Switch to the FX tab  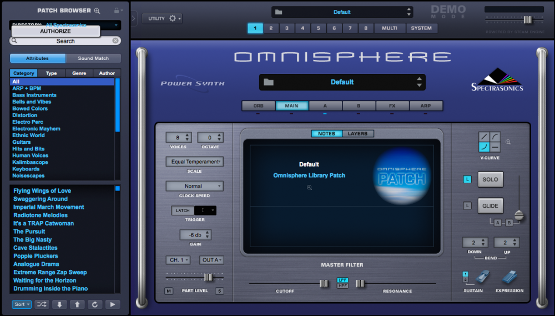[x=392, y=106]
